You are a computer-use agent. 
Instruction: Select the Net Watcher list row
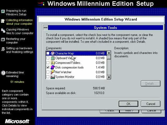point(76,72)
